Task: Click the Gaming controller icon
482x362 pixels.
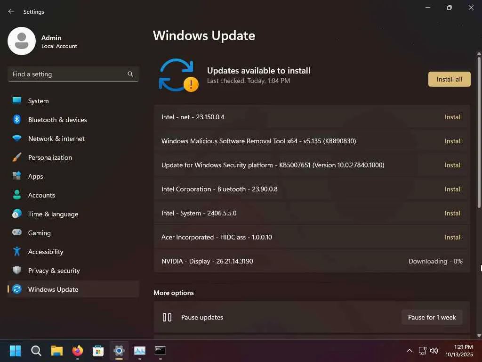Action: [x=17, y=232]
